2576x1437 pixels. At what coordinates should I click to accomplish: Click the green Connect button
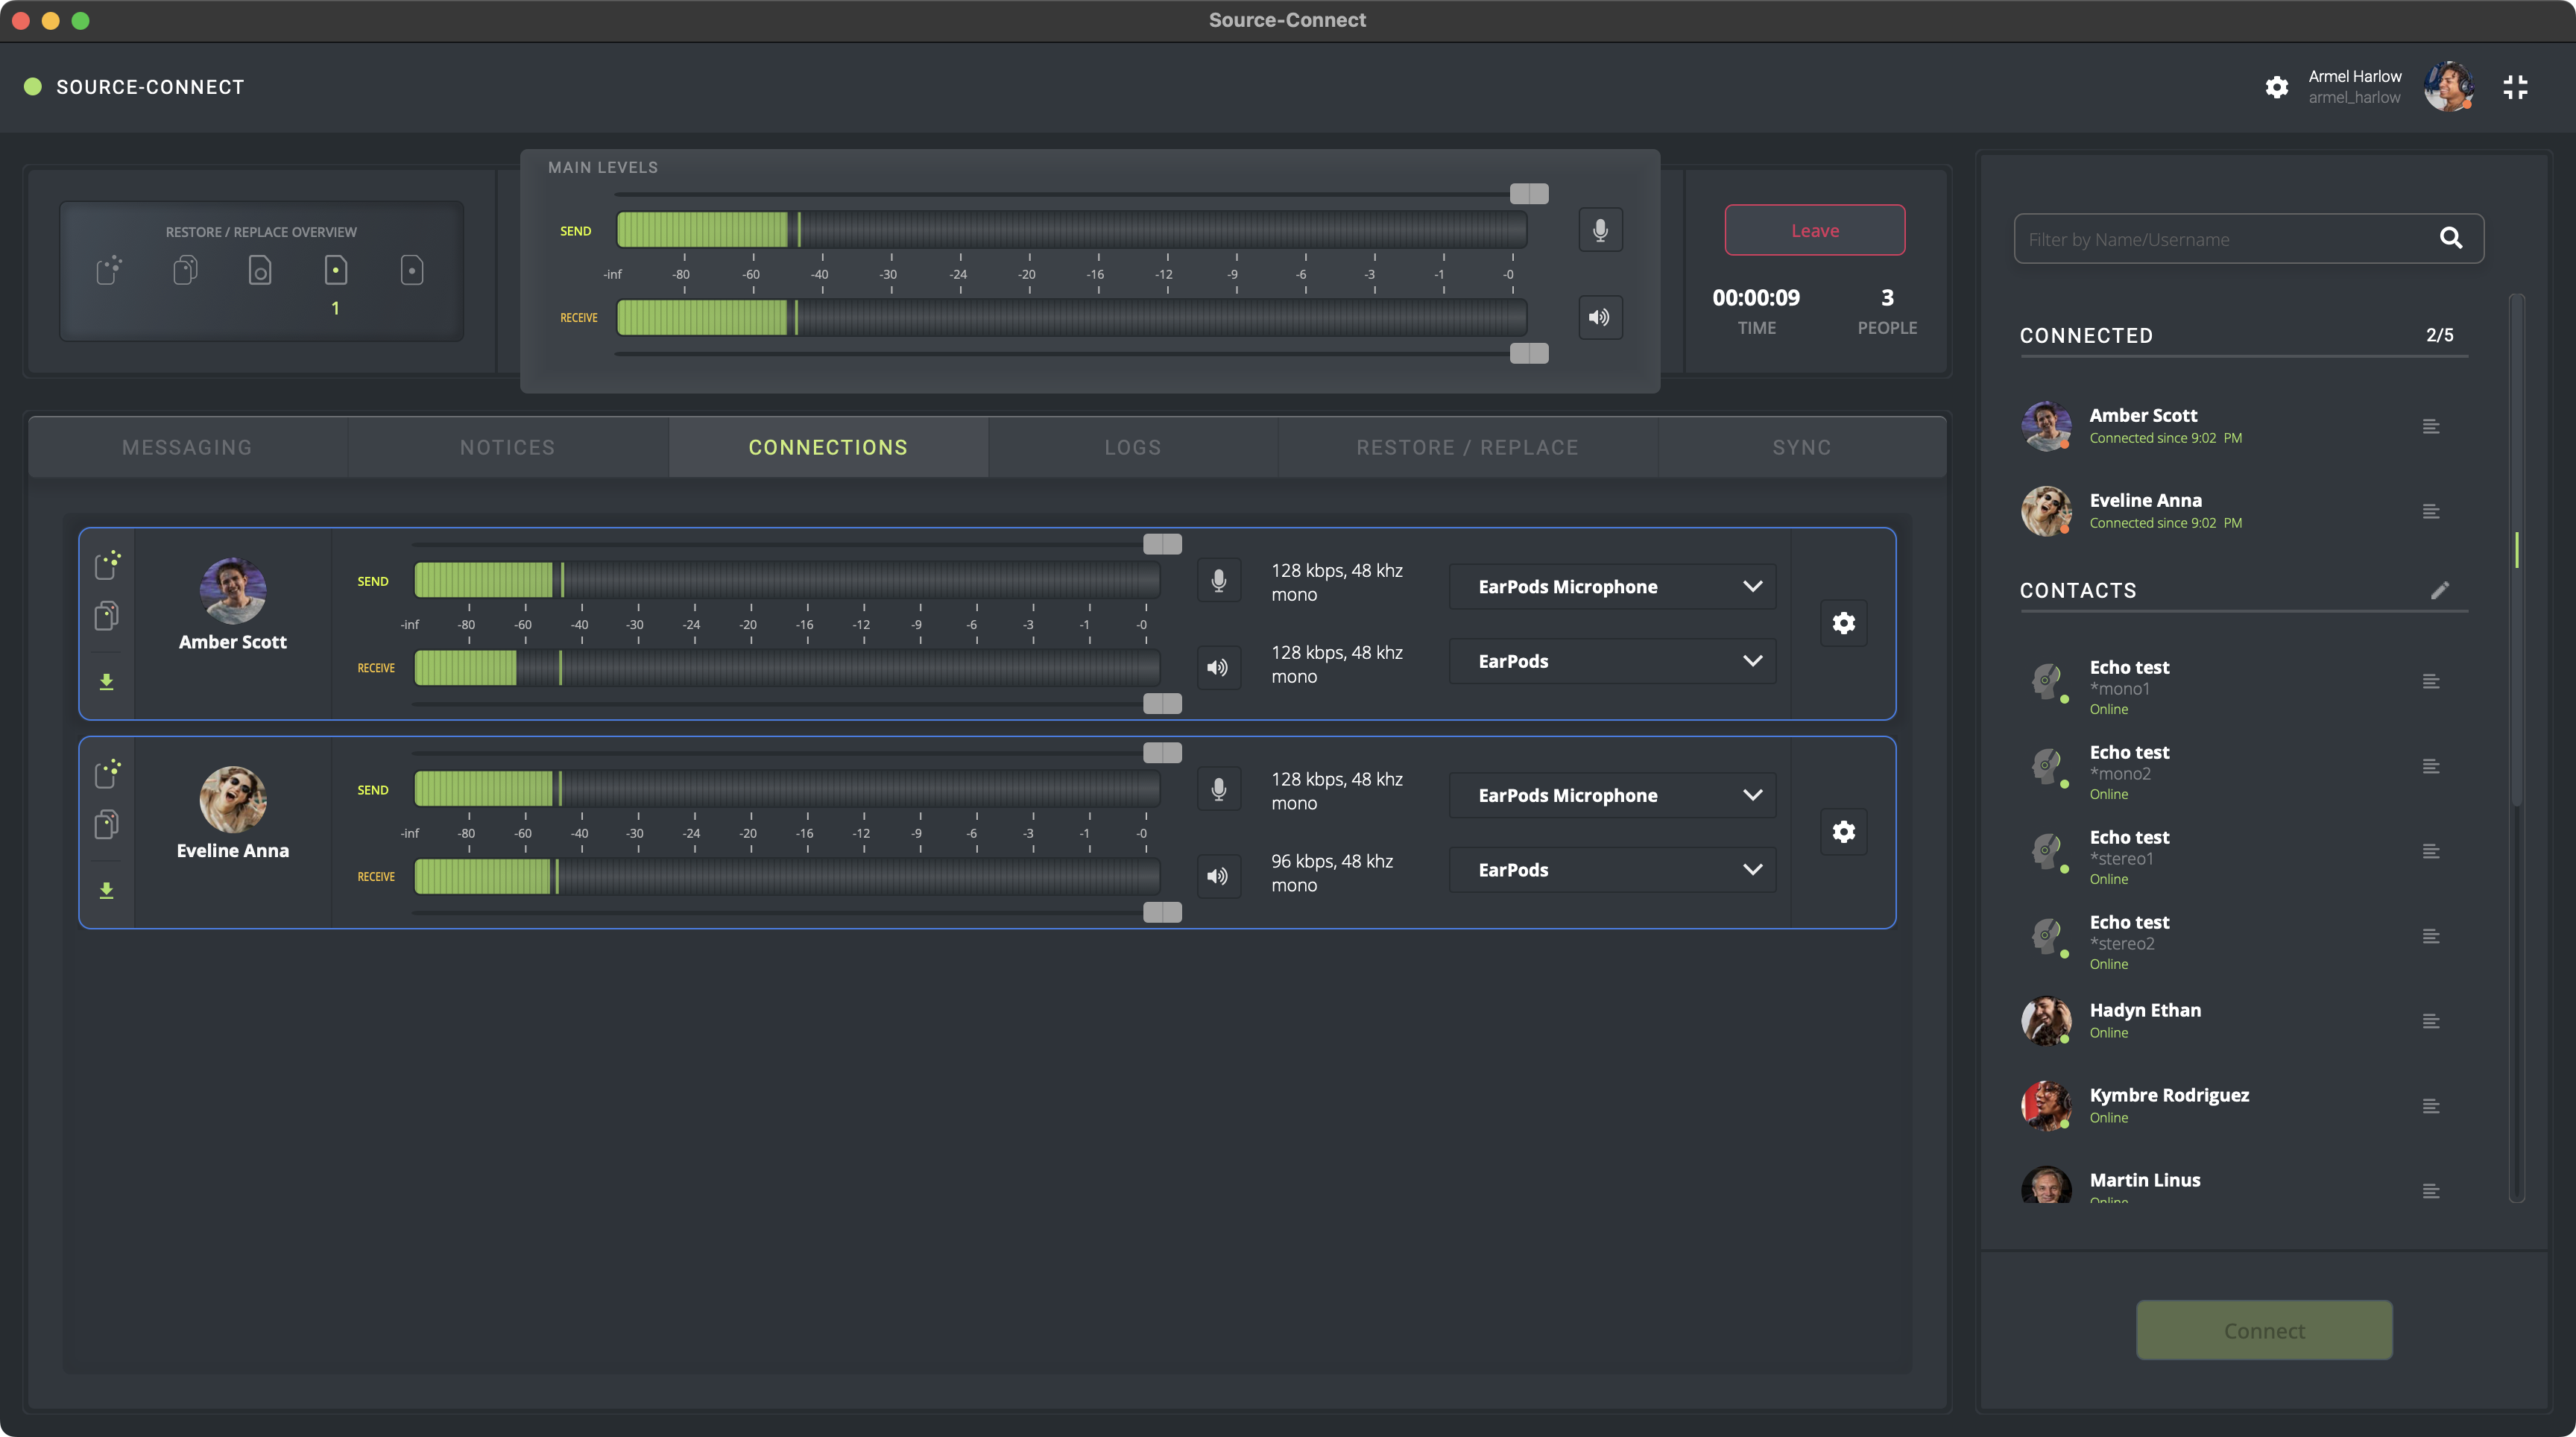[2264, 1330]
